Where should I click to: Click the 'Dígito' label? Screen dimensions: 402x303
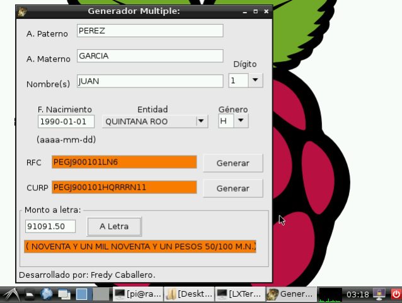(x=245, y=64)
